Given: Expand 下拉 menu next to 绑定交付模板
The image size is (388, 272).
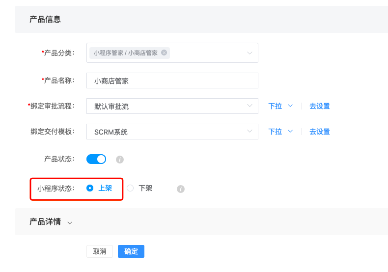Looking at the screenshot, I should click(x=280, y=132).
